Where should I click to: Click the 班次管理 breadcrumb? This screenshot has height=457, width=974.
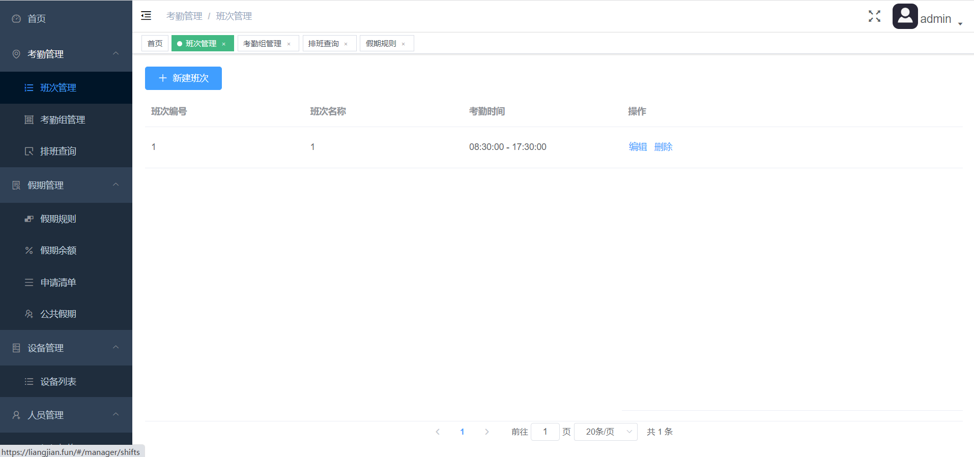coord(234,16)
